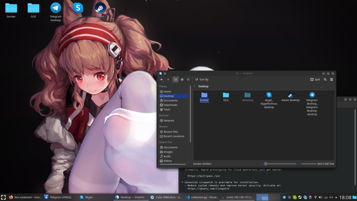The height and width of the screenshot is (201, 357).
Task: Open Recent Files in sidebar
Action: (173, 132)
